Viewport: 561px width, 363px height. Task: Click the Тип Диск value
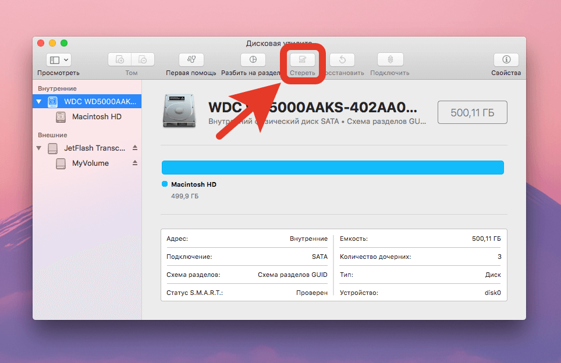(493, 275)
